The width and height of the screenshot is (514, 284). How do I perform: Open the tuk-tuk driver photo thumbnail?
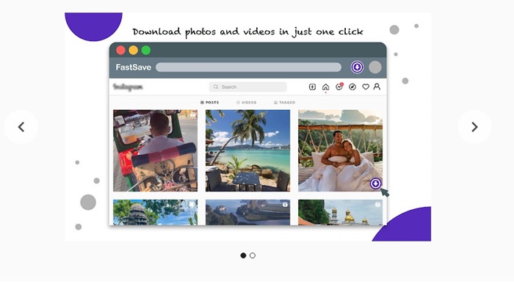[x=156, y=150]
